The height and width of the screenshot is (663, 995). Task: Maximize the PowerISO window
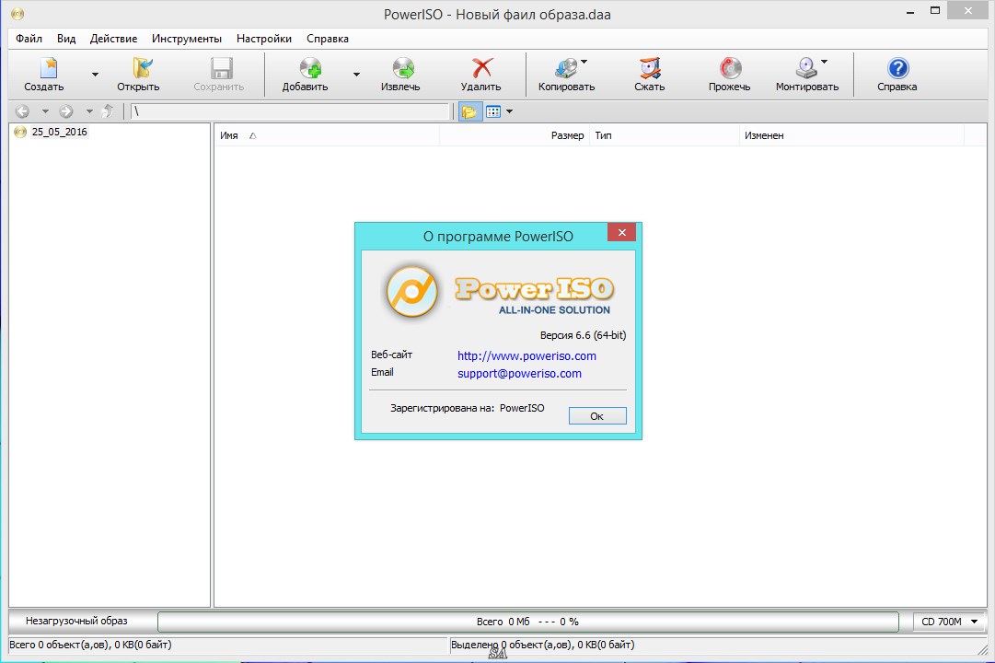(935, 11)
